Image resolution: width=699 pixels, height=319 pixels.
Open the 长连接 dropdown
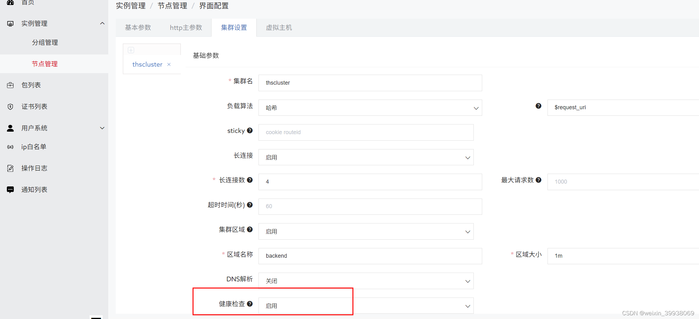coord(366,157)
